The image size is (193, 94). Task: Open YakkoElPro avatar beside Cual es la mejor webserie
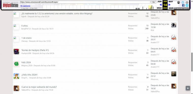point(16,88)
